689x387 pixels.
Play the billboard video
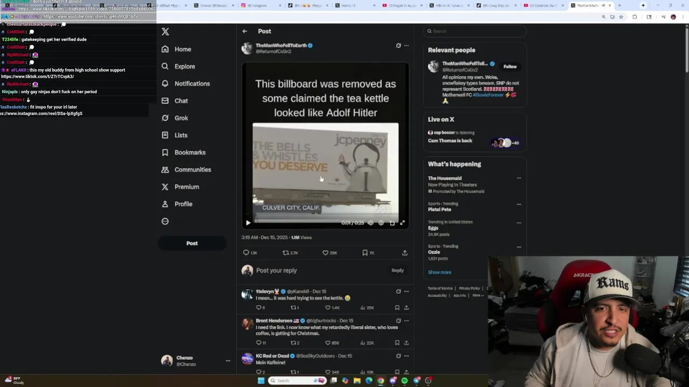248,223
